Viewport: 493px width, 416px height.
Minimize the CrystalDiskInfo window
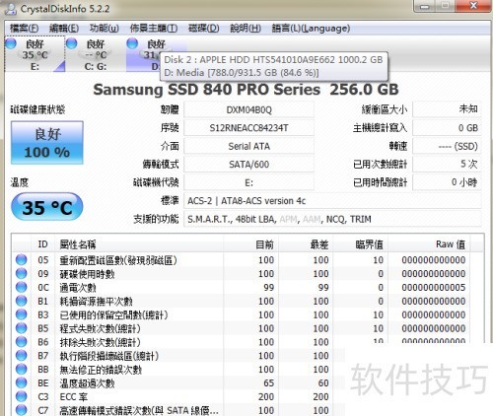[425, 6]
